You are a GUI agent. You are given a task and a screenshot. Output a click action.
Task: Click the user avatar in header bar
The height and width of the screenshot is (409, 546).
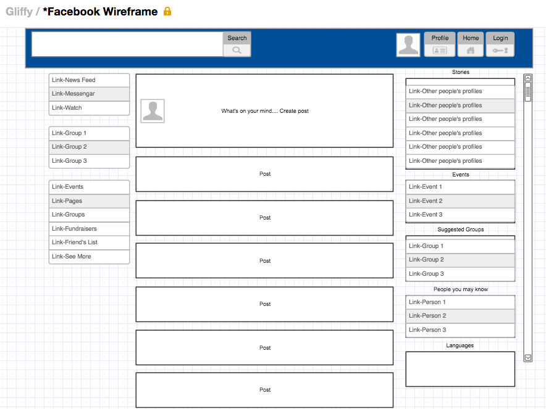click(408, 45)
